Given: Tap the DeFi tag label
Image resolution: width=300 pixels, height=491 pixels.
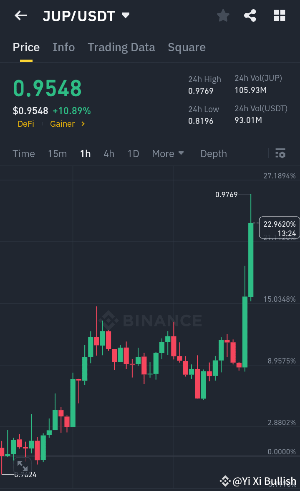Looking at the screenshot, I should (26, 124).
